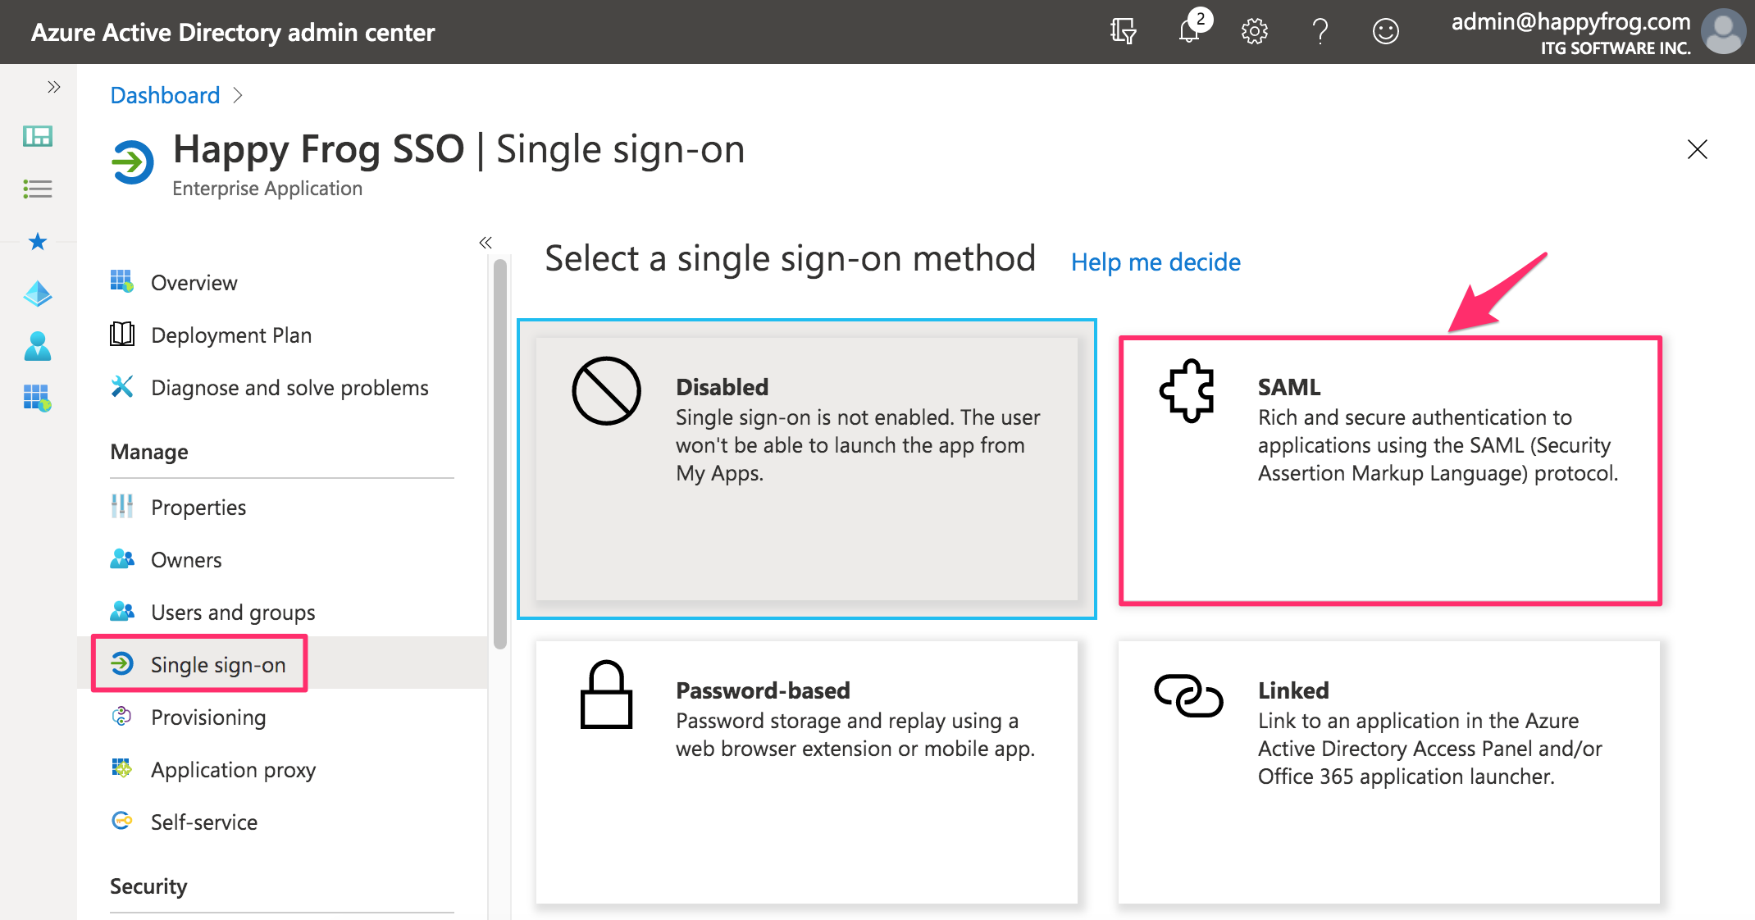Click the Self-service icon
1755x920 pixels.
coord(121,821)
